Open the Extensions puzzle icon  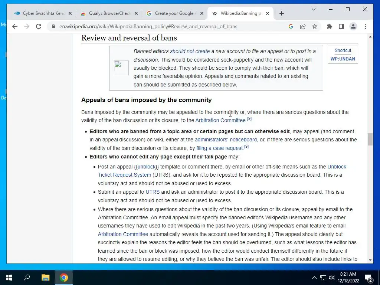pyautogui.click(x=330, y=26)
